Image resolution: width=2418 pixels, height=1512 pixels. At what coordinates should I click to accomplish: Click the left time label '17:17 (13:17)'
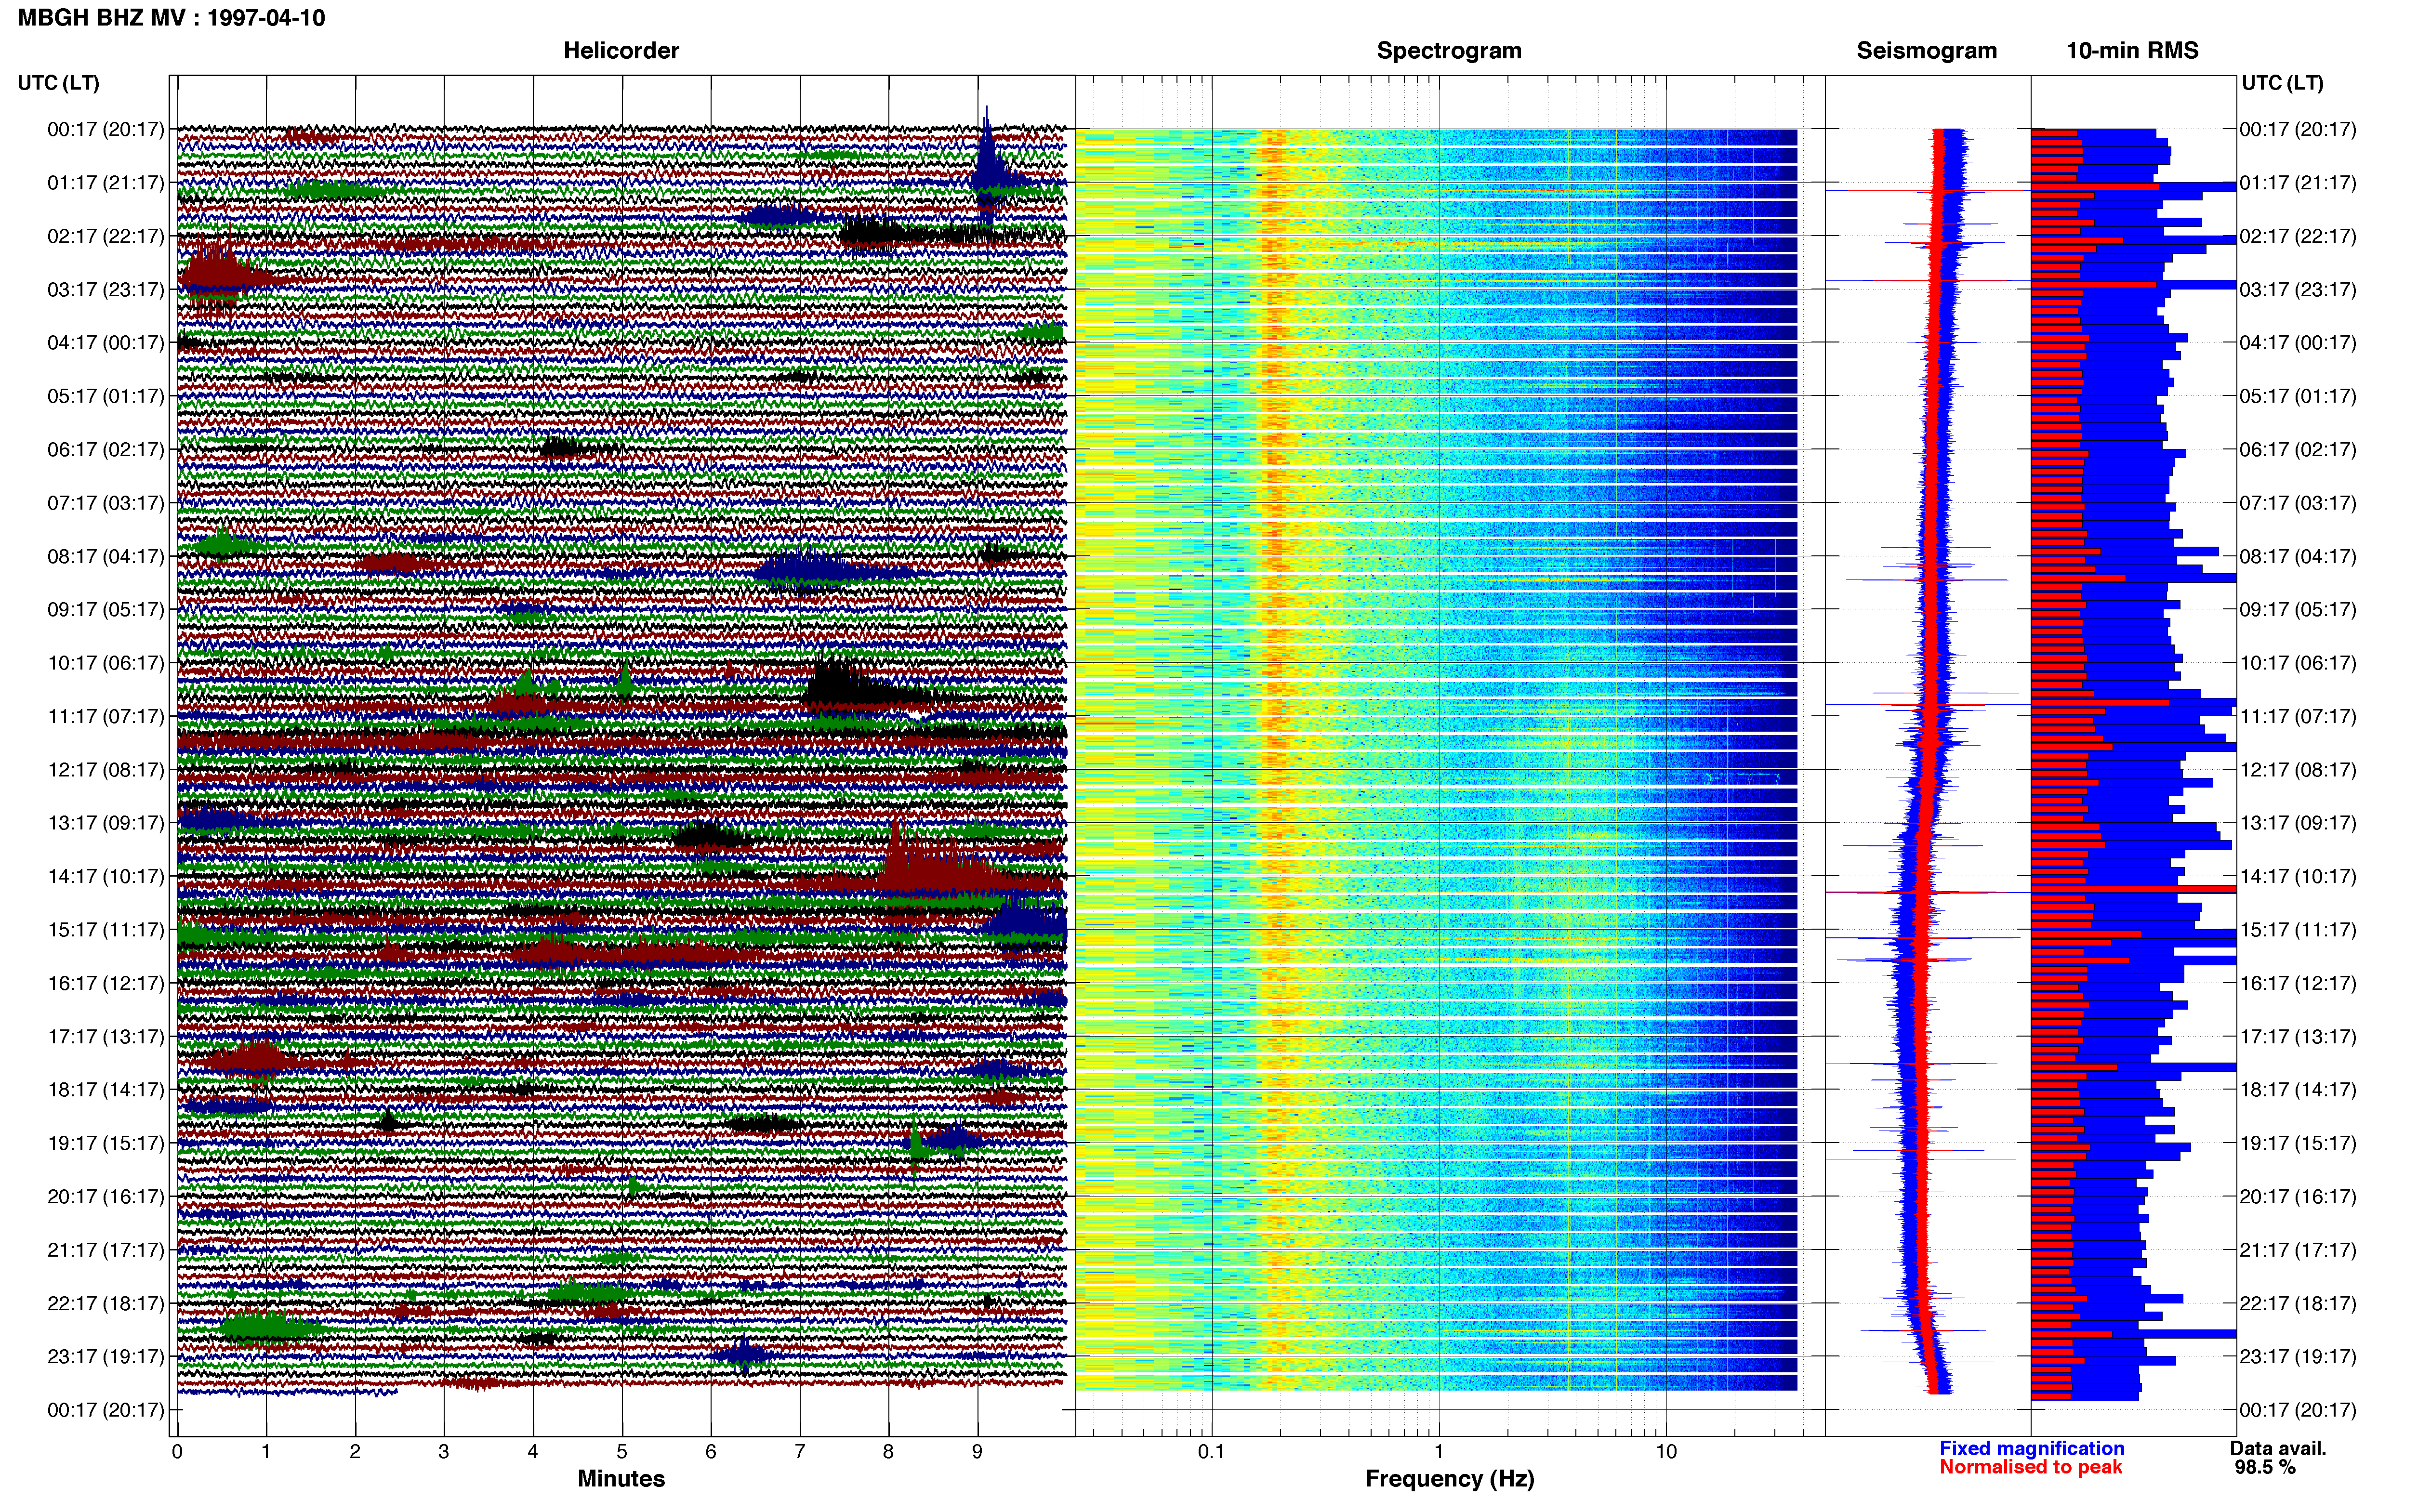(x=106, y=1037)
